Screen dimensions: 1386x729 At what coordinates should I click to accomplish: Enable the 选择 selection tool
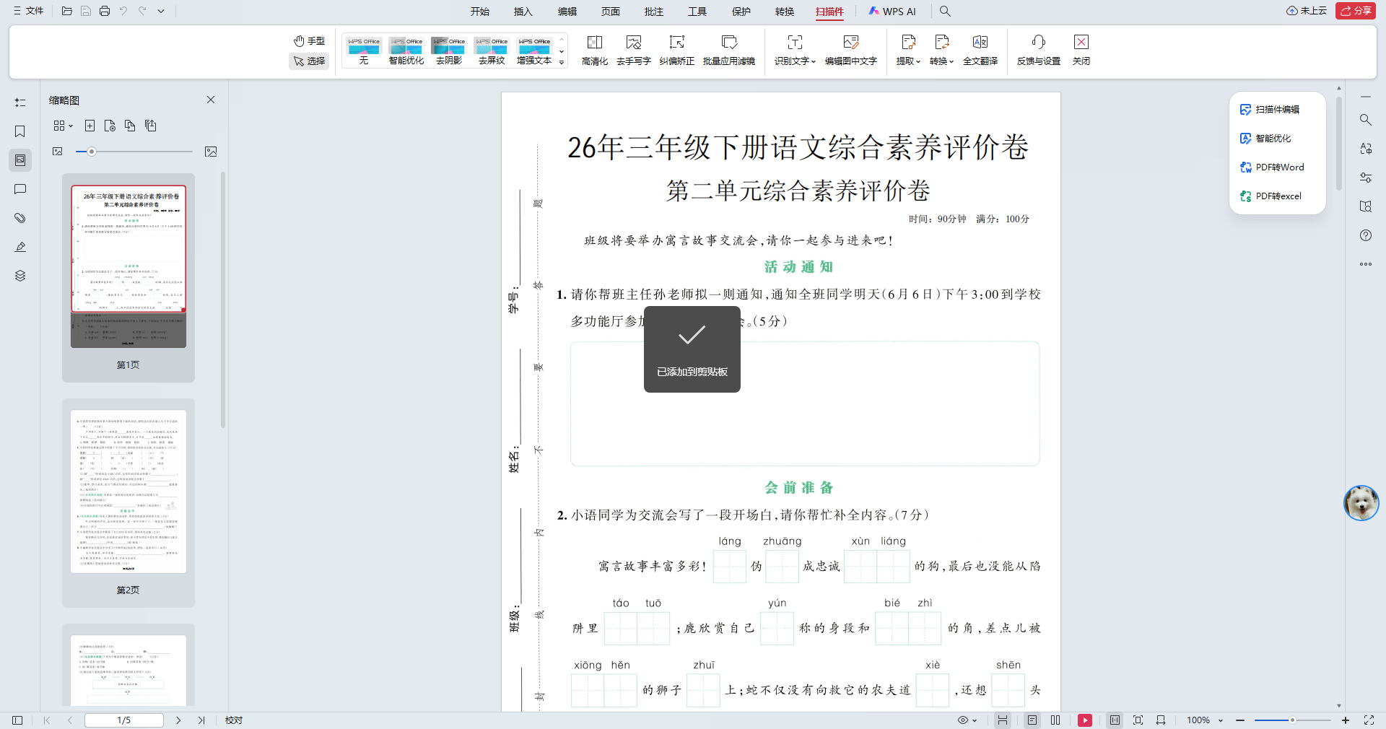[309, 61]
